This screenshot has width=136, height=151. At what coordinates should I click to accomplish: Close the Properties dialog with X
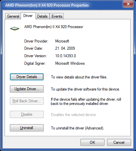click(x=128, y=4)
